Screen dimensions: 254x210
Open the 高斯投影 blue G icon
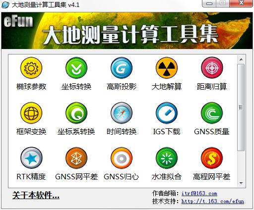coord(122,68)
